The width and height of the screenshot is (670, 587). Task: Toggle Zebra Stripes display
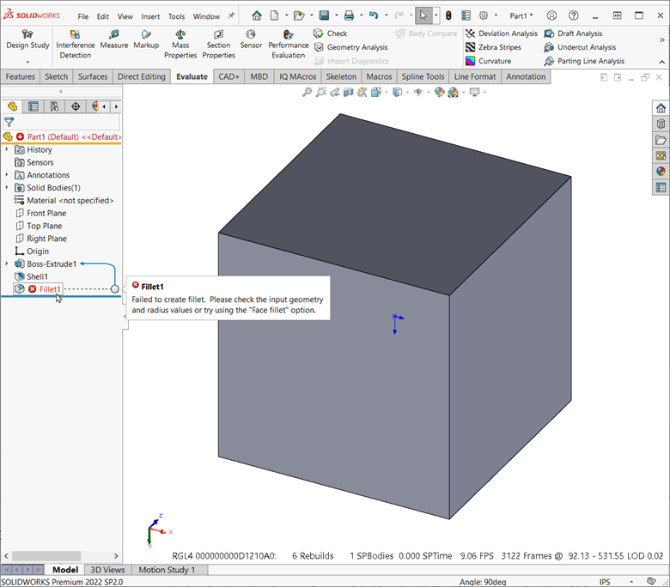[x=493, y=47]
